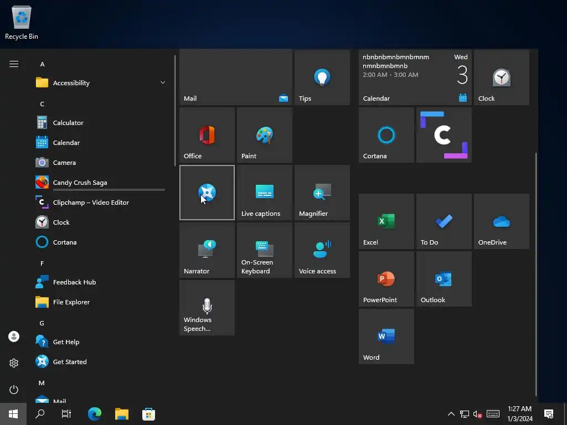Open the Mail tile
Viewport: 567px width, 425px height.
click(x=235, y=77)
